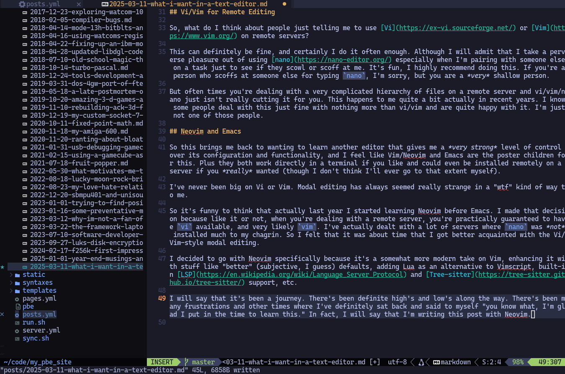
Task: Open 2018-04-14-mode-13h-bitblts file
Action: 87,28
